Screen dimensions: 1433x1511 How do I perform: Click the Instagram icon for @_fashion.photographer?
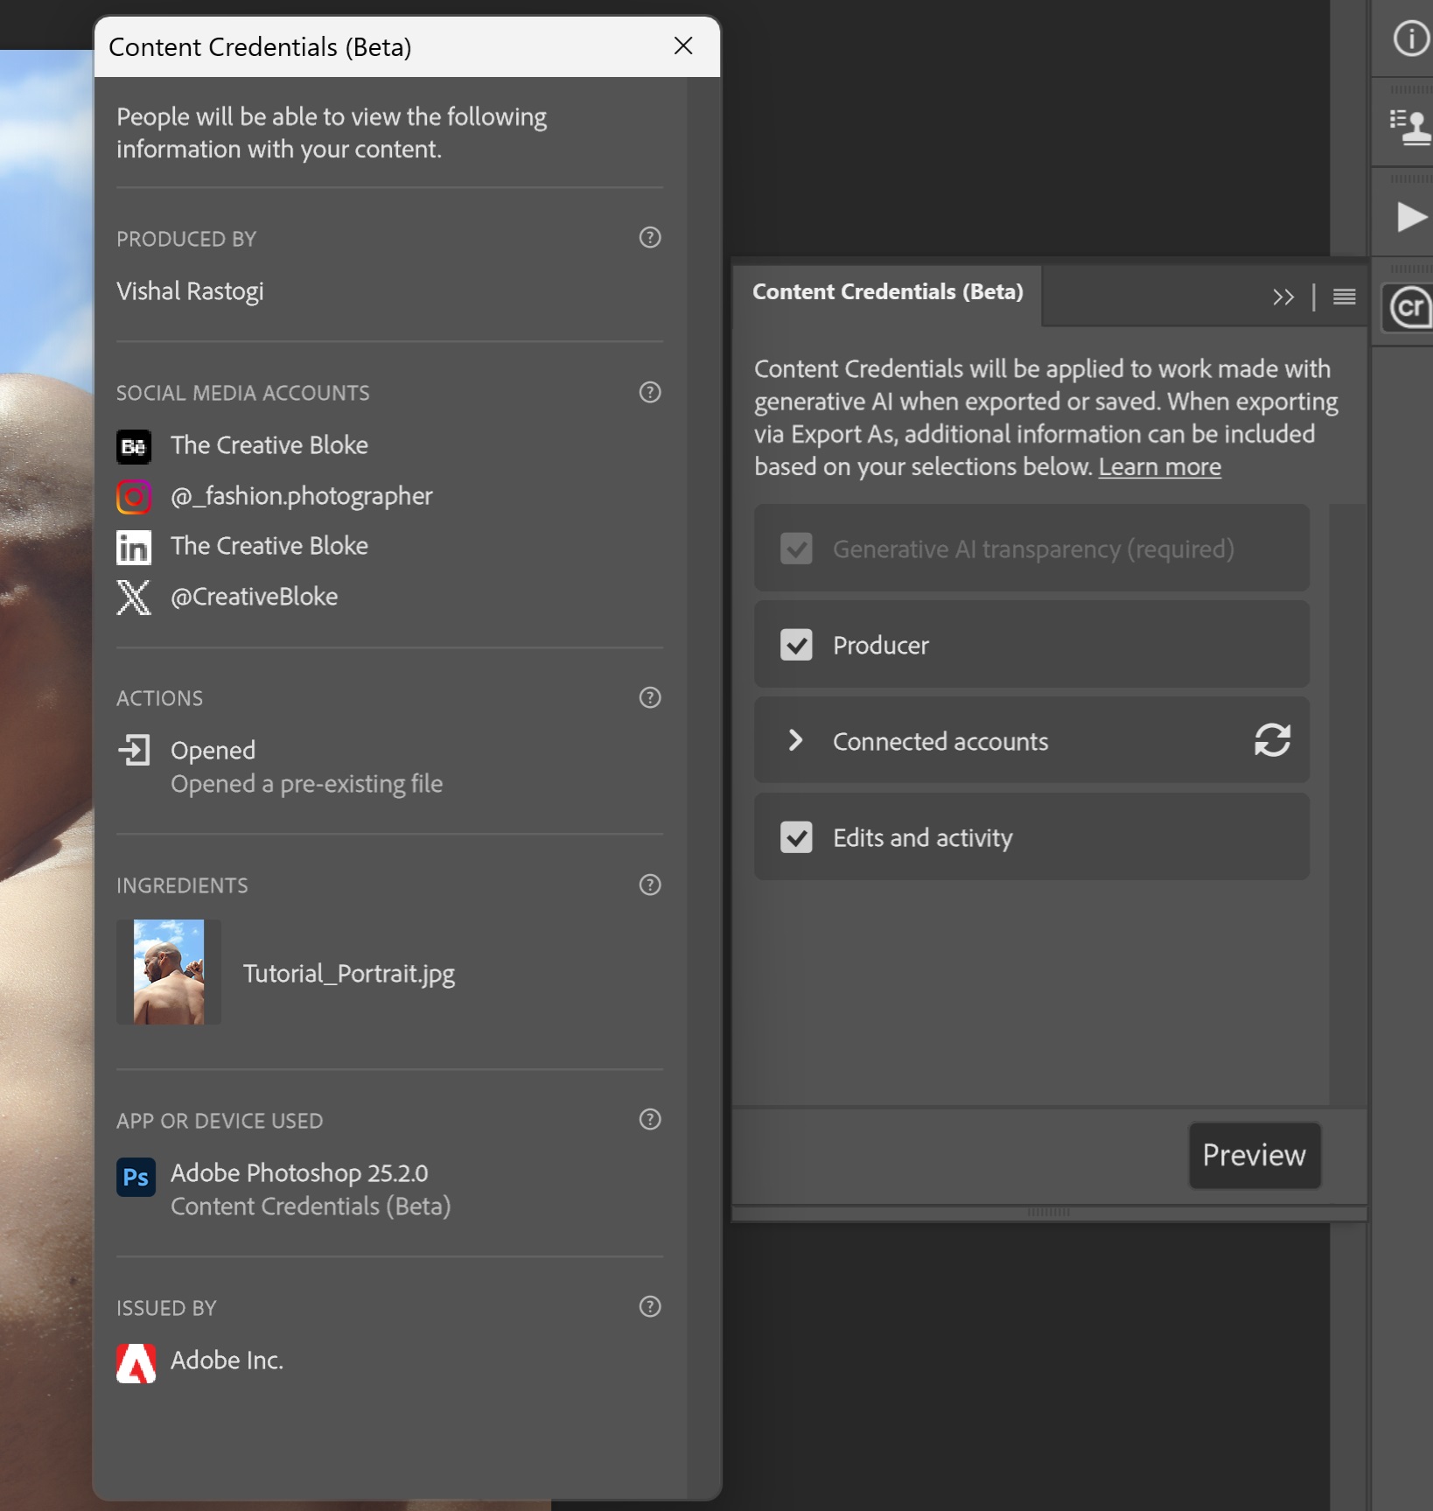click(133, 497)
